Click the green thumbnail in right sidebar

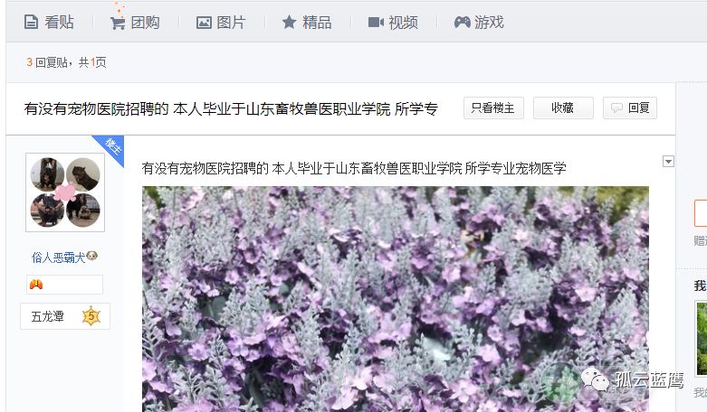pos(702,339)
